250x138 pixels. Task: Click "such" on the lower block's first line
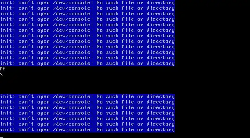[112, 97]
